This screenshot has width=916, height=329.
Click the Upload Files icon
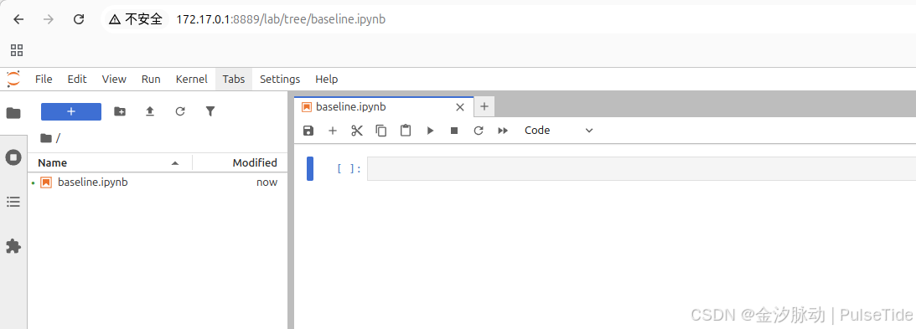point(150,111)
